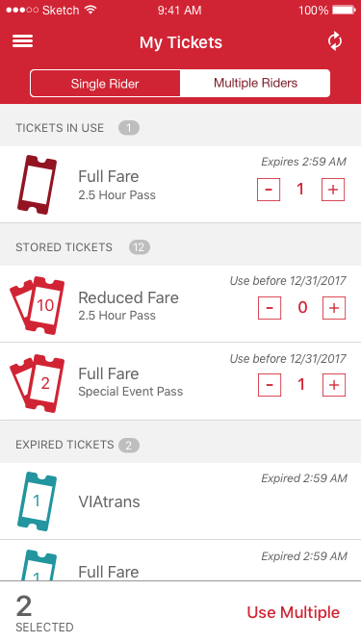Tap the Use Multiple button
This screenshot has width=361, height=642.
click(294, 612)
